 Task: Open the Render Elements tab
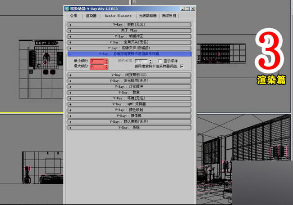[x=118, y=16]
